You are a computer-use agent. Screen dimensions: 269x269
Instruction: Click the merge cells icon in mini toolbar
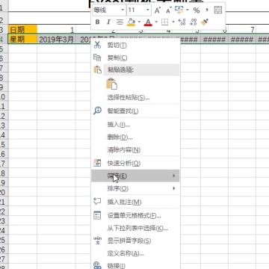point(217,10)
